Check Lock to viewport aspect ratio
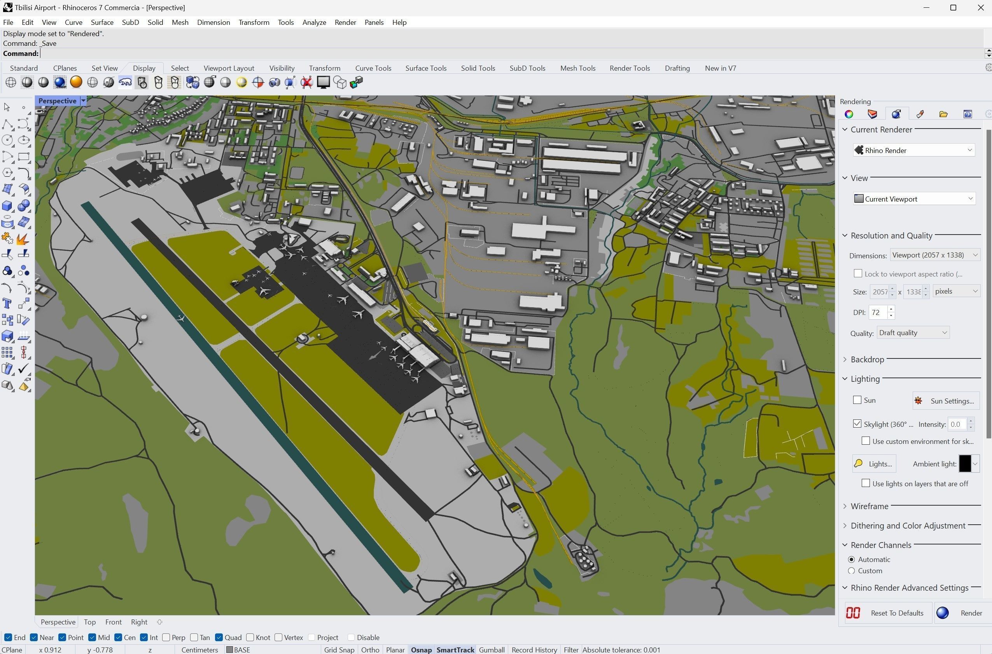This screenshot has height=654, width=992. point(858,274)
